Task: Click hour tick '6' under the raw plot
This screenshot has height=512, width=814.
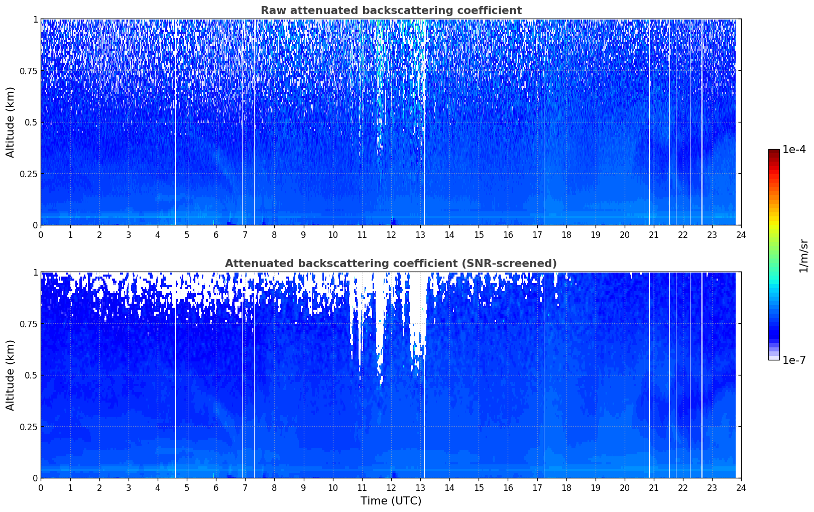Action: [x=216, y=234]
